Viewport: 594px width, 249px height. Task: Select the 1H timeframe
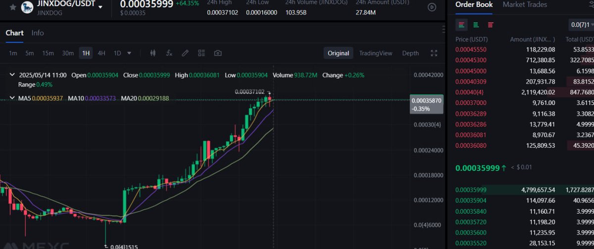click(86, 53)
